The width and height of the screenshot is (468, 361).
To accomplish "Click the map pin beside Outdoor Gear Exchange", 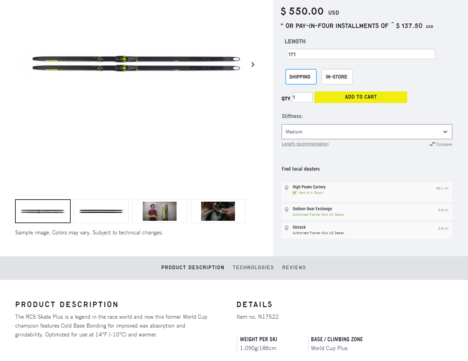I will click(x=287, y=210).
